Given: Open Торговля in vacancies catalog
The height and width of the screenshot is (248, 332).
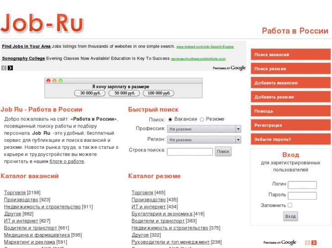Looking at the screenshot, I should 15,192.
